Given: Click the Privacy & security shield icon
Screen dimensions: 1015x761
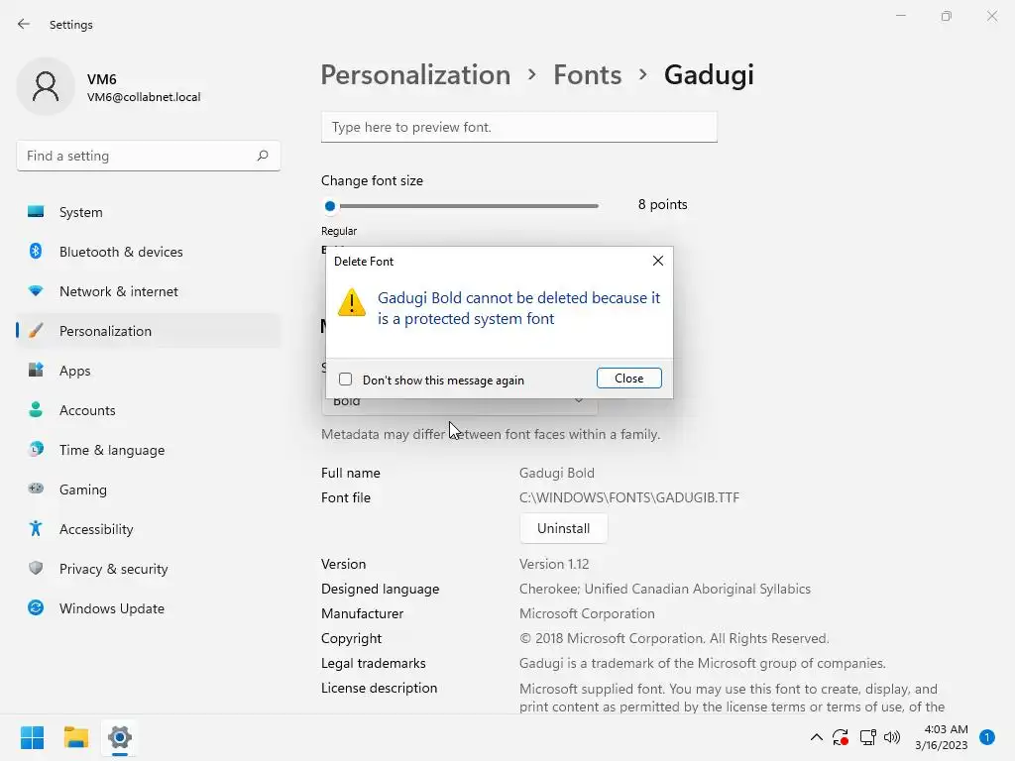Looking at the screenshot, I should click(36, 569).
